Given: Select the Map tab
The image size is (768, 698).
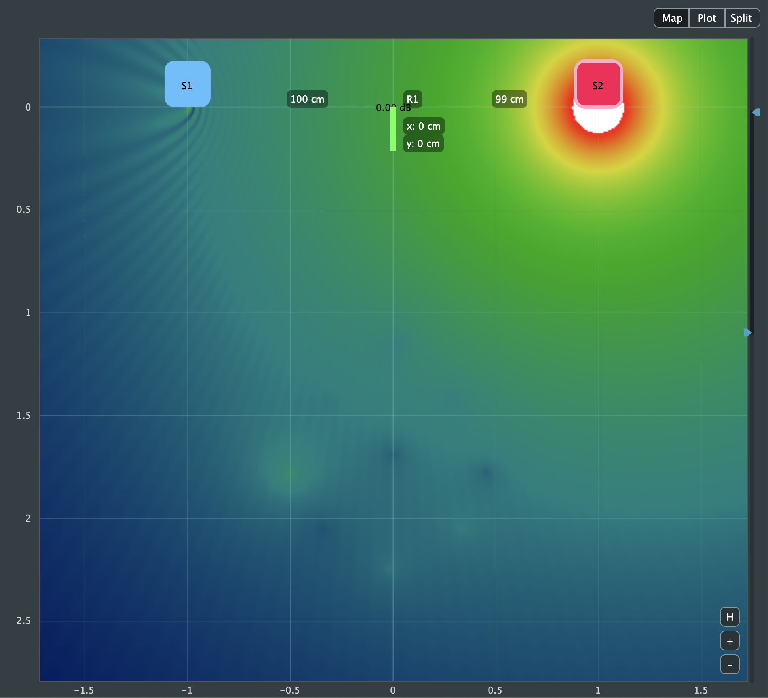Looking at the screenshot, I should click(671, 18).
